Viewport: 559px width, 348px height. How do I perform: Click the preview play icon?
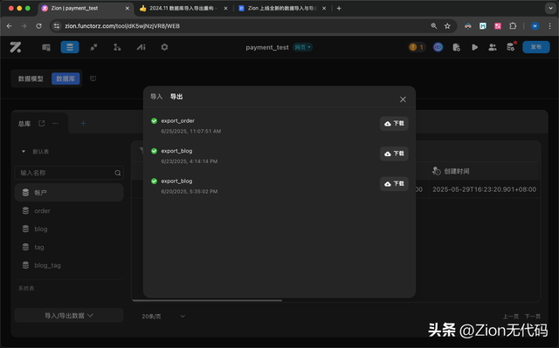click(x=474, y=47)
